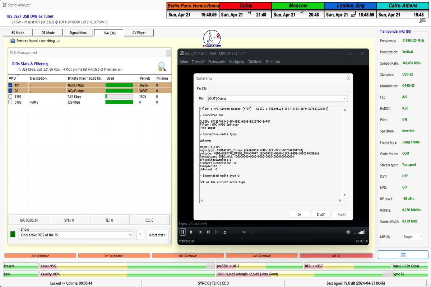431x287 pixels.
Task: Click the Reset stats button
Action: (157, 235)
